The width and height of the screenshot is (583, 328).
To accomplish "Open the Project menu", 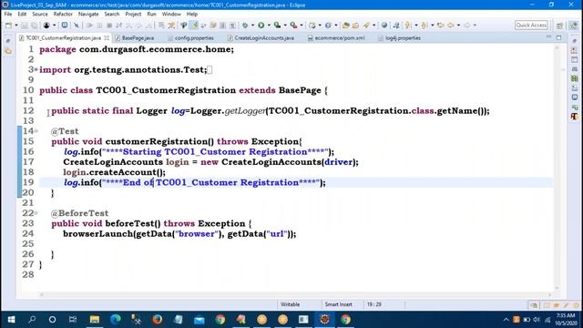I will tap(133, 15).
